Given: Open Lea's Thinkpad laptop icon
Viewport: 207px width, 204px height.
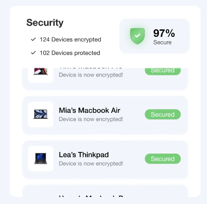Looking at the screenshot, I should point(41,158).
